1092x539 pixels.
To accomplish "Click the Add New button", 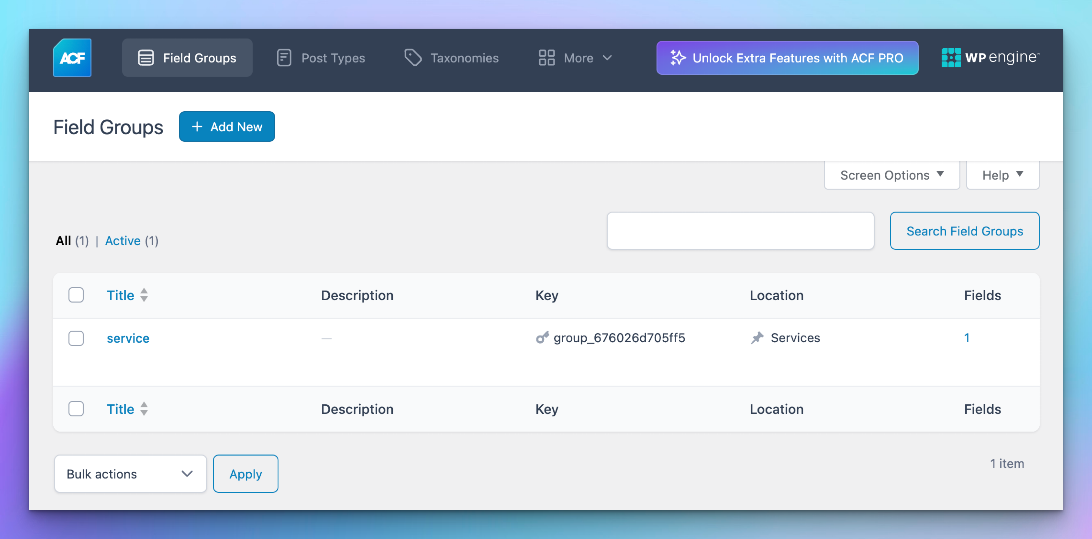I will (x=227, y=127).
